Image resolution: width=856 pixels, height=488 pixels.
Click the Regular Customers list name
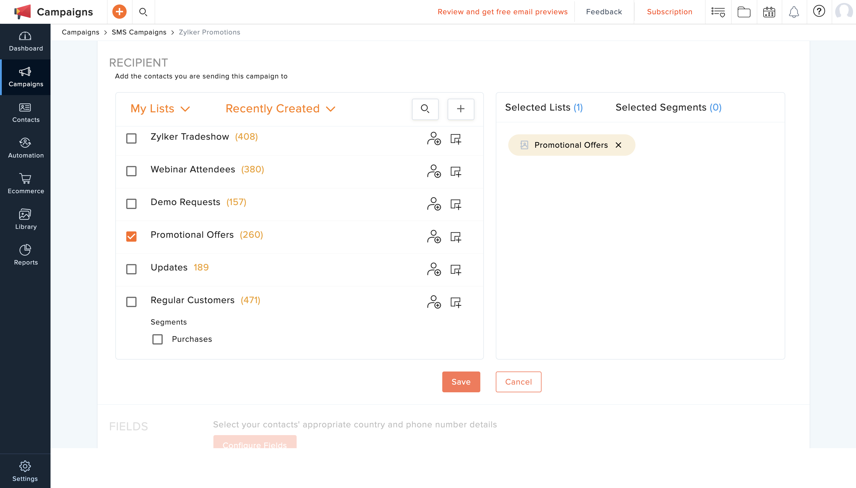coord(192,300)
